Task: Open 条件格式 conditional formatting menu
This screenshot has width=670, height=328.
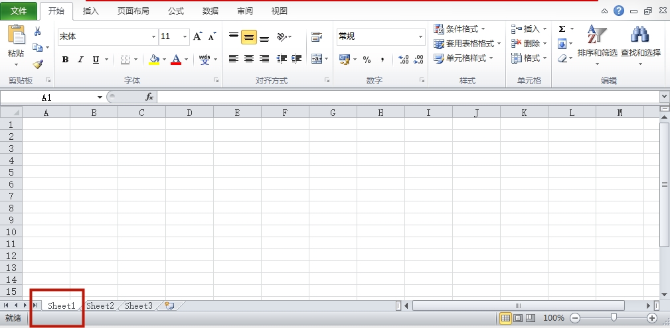Action: point(460,29)
